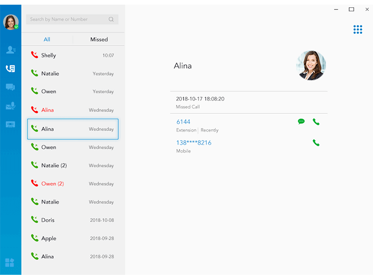Click the missed call icon beside Shelly

34,55
